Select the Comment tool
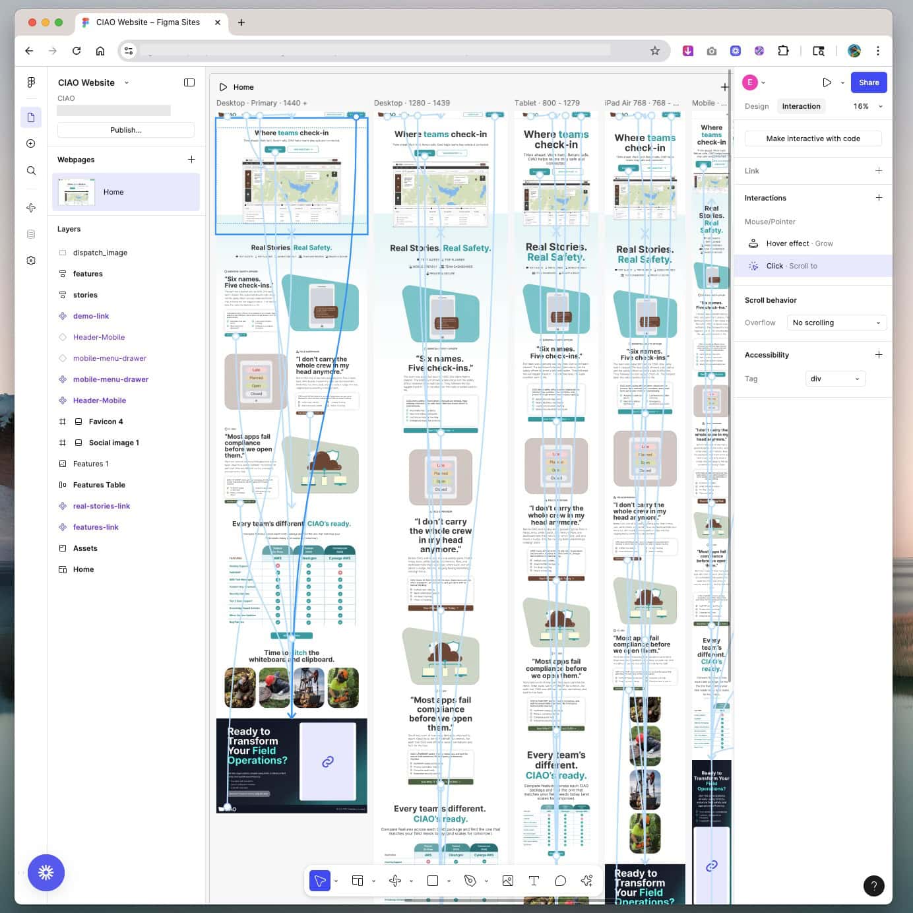 [x=560, y=881]
